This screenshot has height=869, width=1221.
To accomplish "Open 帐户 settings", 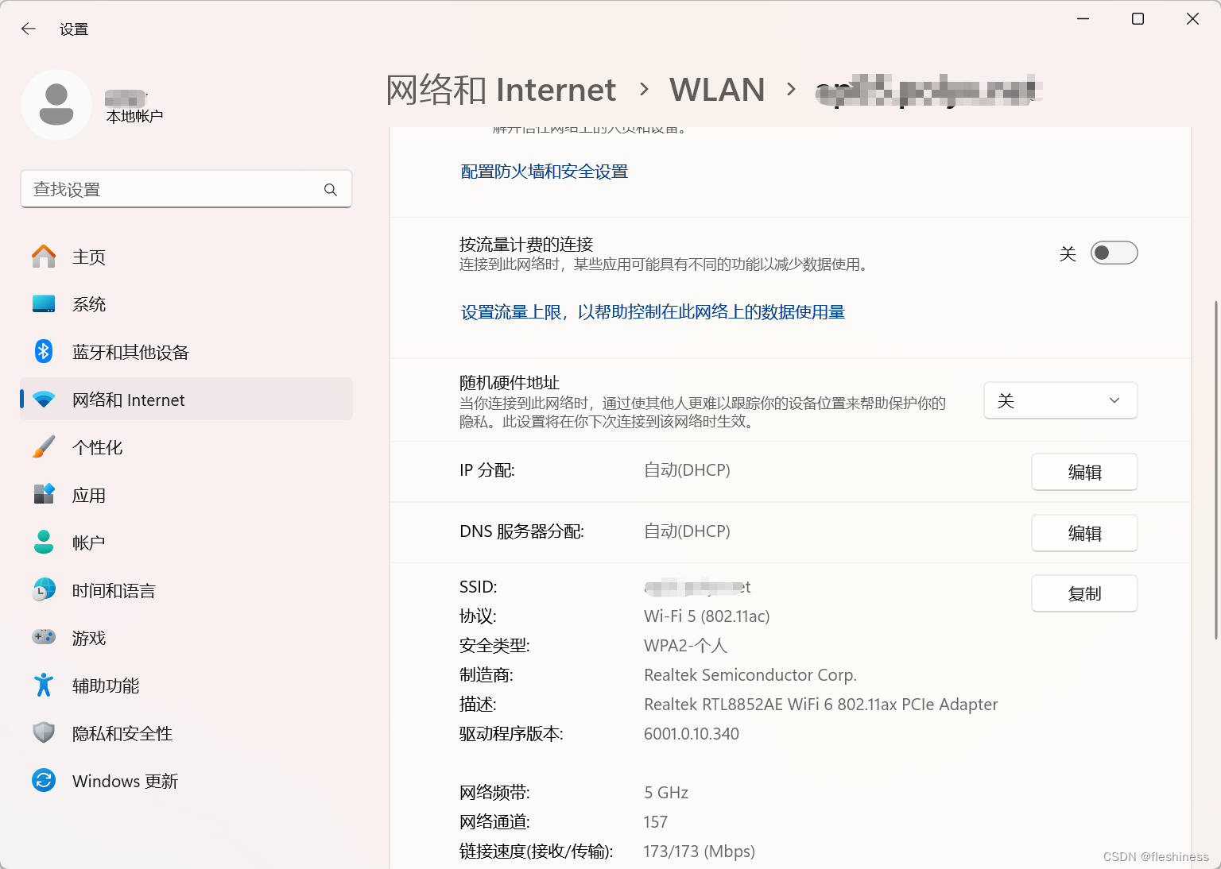I will click(x=88, y=542).
